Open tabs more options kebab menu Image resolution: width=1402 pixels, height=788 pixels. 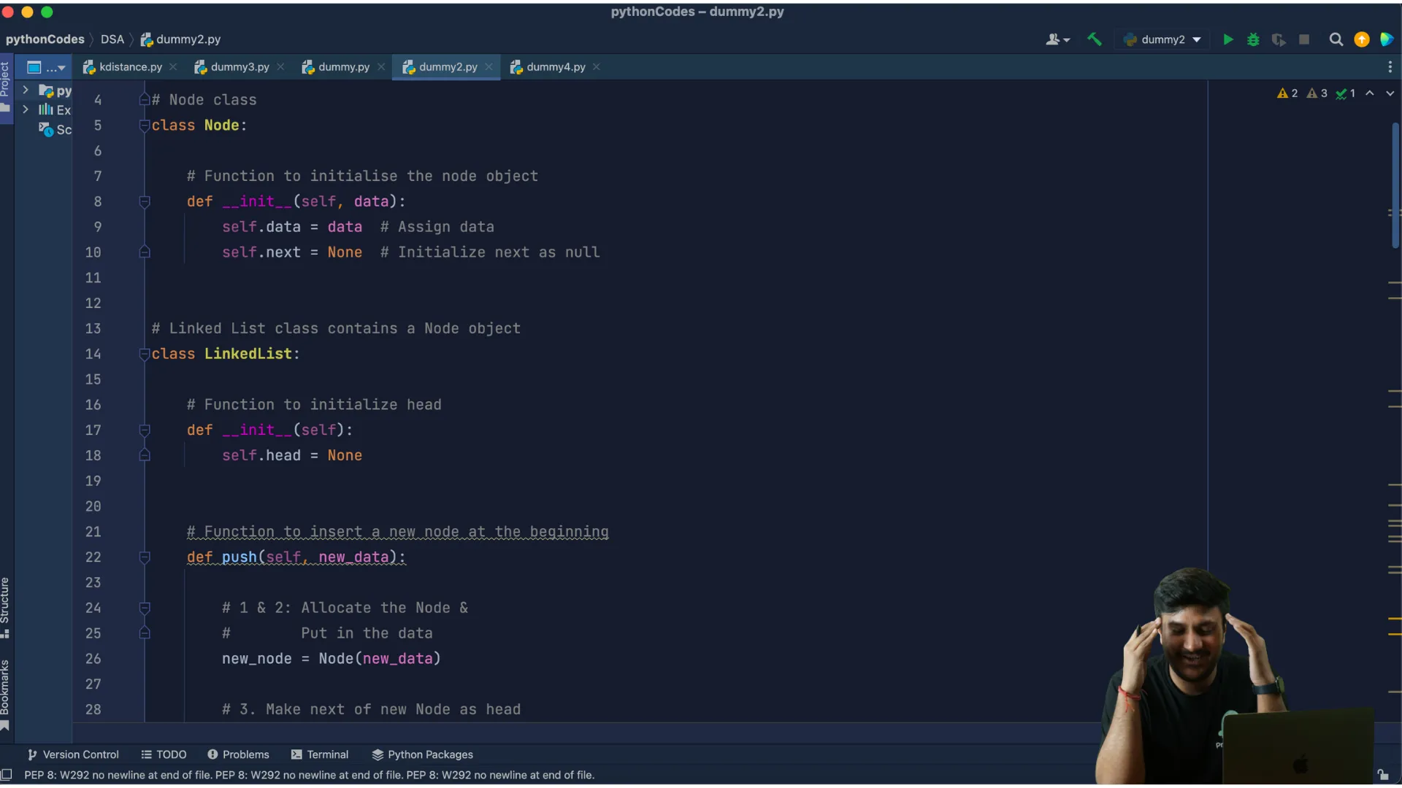coord(1390,67)
